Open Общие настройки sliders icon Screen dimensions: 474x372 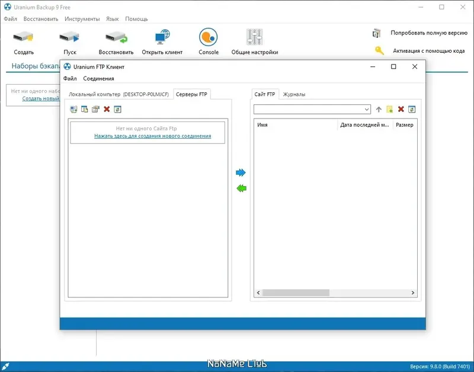(255, 37)
